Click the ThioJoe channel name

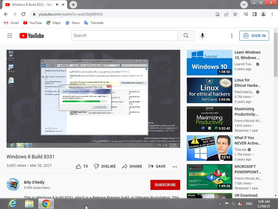click(241, 150)
